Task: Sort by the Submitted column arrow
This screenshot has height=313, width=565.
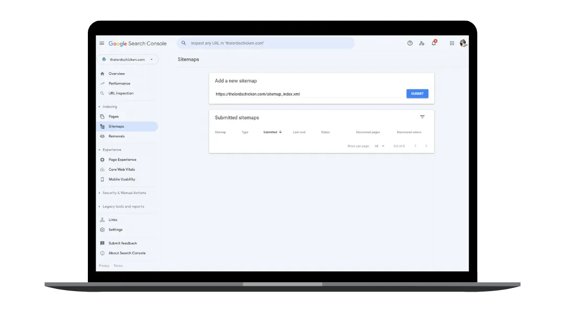Action: pos(280,132)
